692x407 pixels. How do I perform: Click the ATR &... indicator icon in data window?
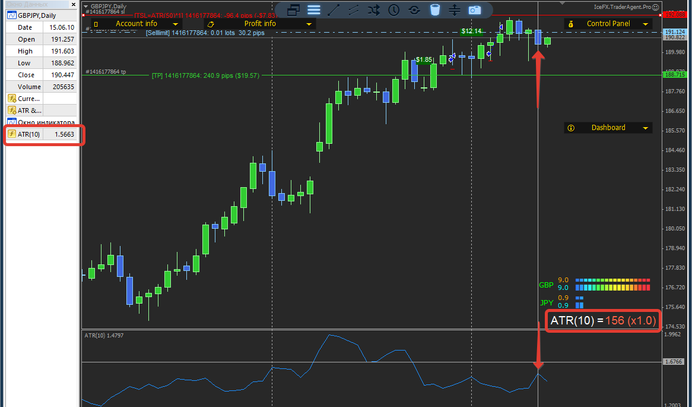click(12, 111)
